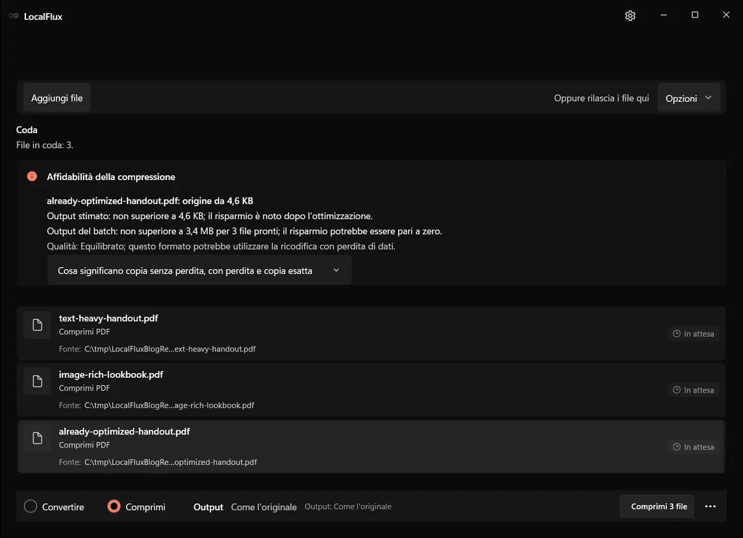Click the gray 'Output: Come l'originale' status text
This screenshot has width=743, height=538.
348,506
